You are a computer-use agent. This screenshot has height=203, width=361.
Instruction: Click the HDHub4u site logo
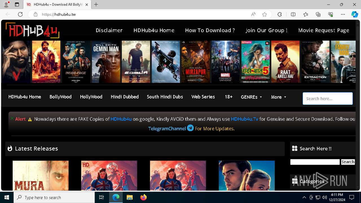click(x=32, y=30)
